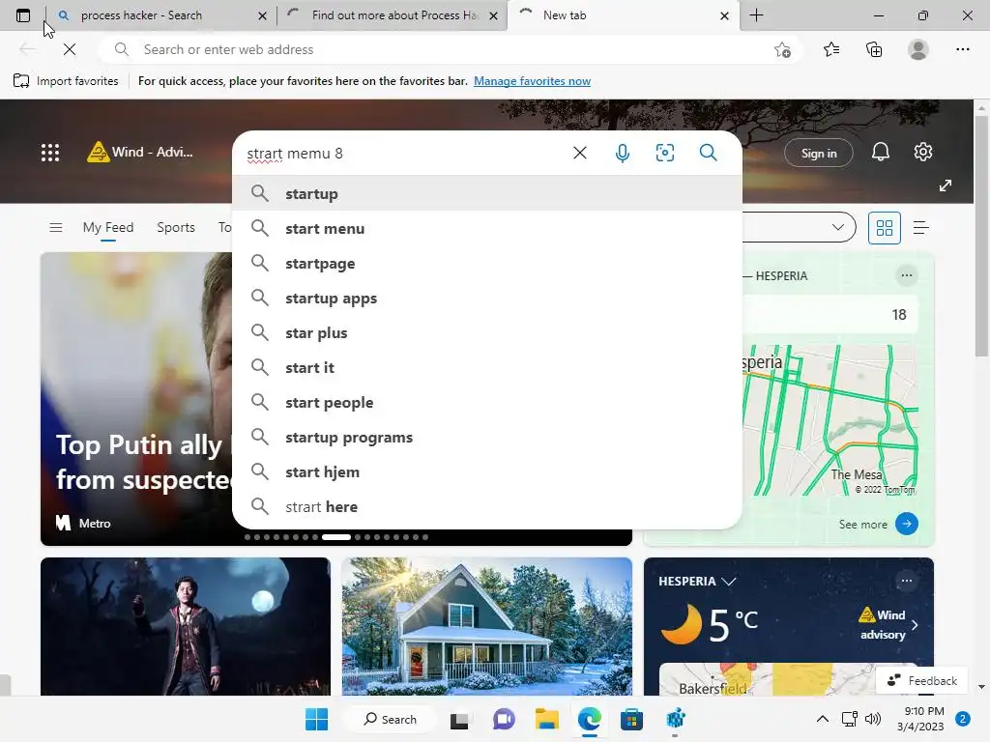Choose 'startup programs' suggestion
Viewport: 990px width, 742px height.
487,436
